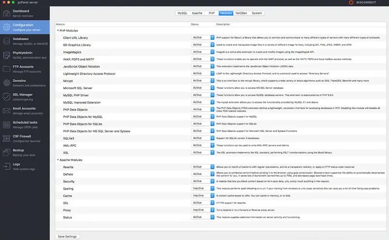The height and width of the screenshot is (240, 389).
Task: Open JavaScript Object Notation status dropdown
Action: [203, 66]
